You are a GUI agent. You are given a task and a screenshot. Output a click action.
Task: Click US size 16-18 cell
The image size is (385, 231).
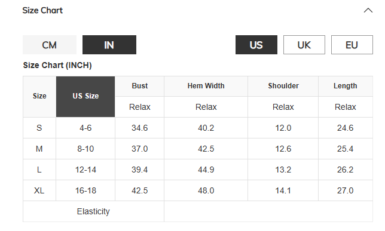tap(85, 190)
